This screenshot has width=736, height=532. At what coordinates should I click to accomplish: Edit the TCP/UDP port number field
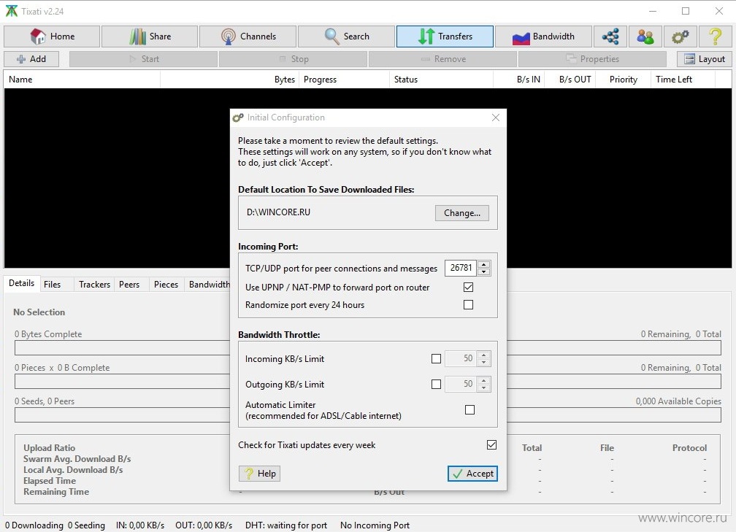(461, 268)
